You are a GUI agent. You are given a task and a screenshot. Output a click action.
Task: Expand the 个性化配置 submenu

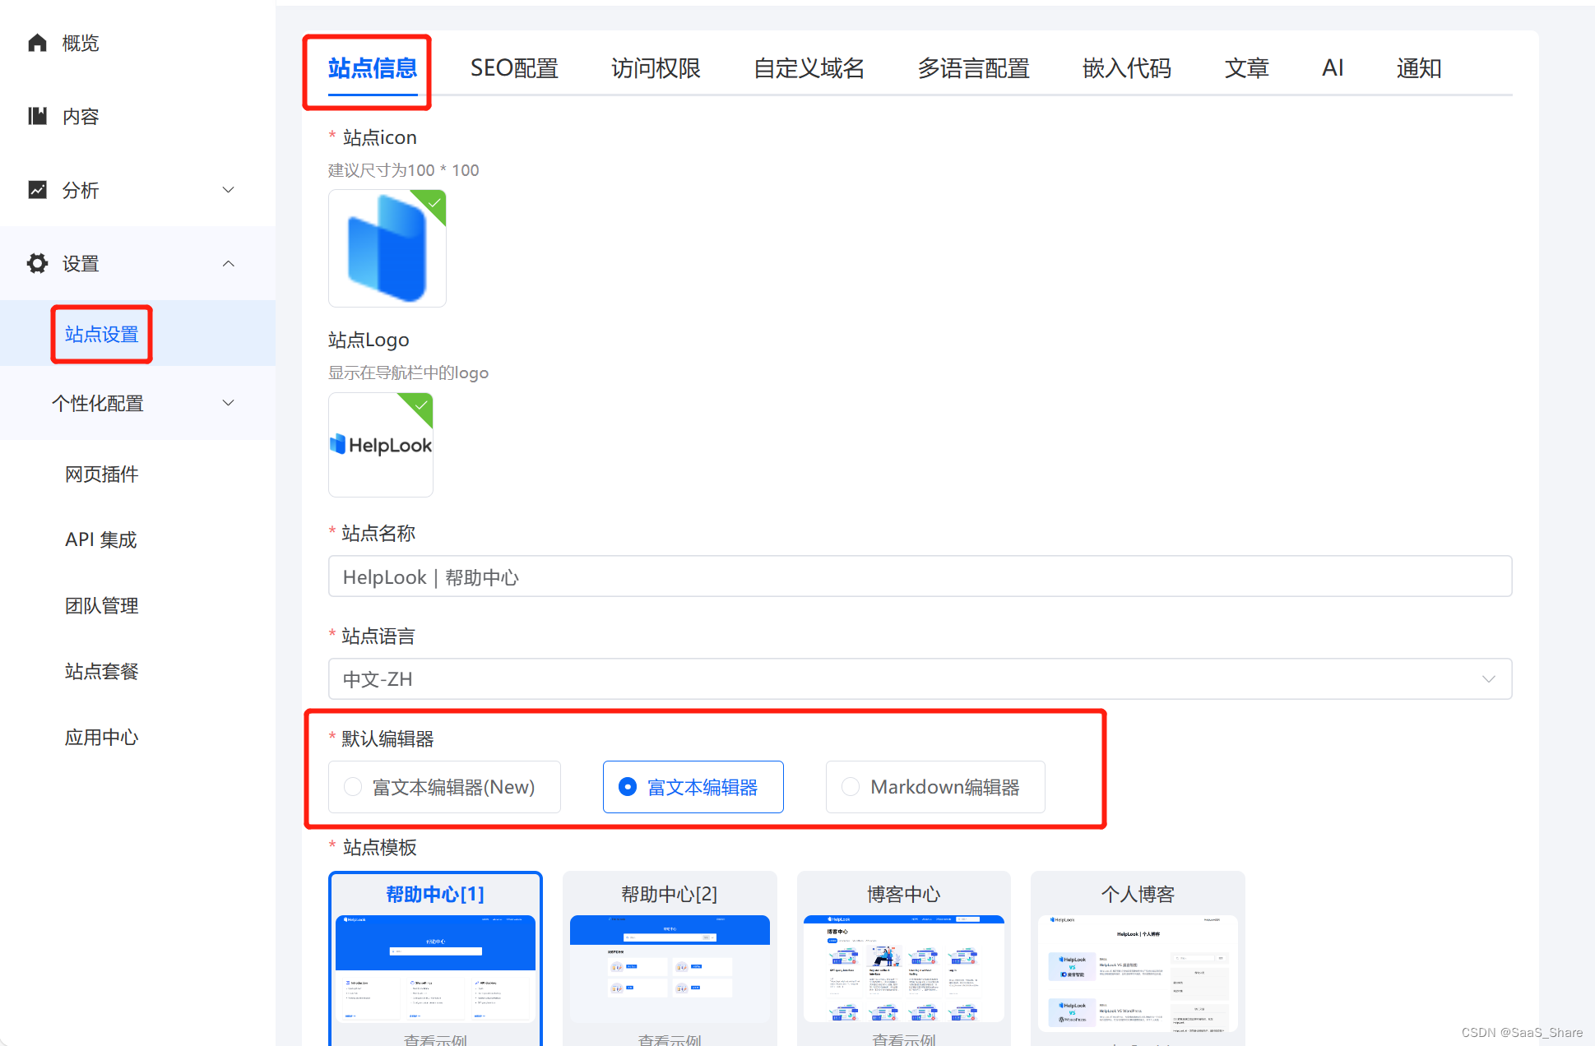click(x=229, y=403)
